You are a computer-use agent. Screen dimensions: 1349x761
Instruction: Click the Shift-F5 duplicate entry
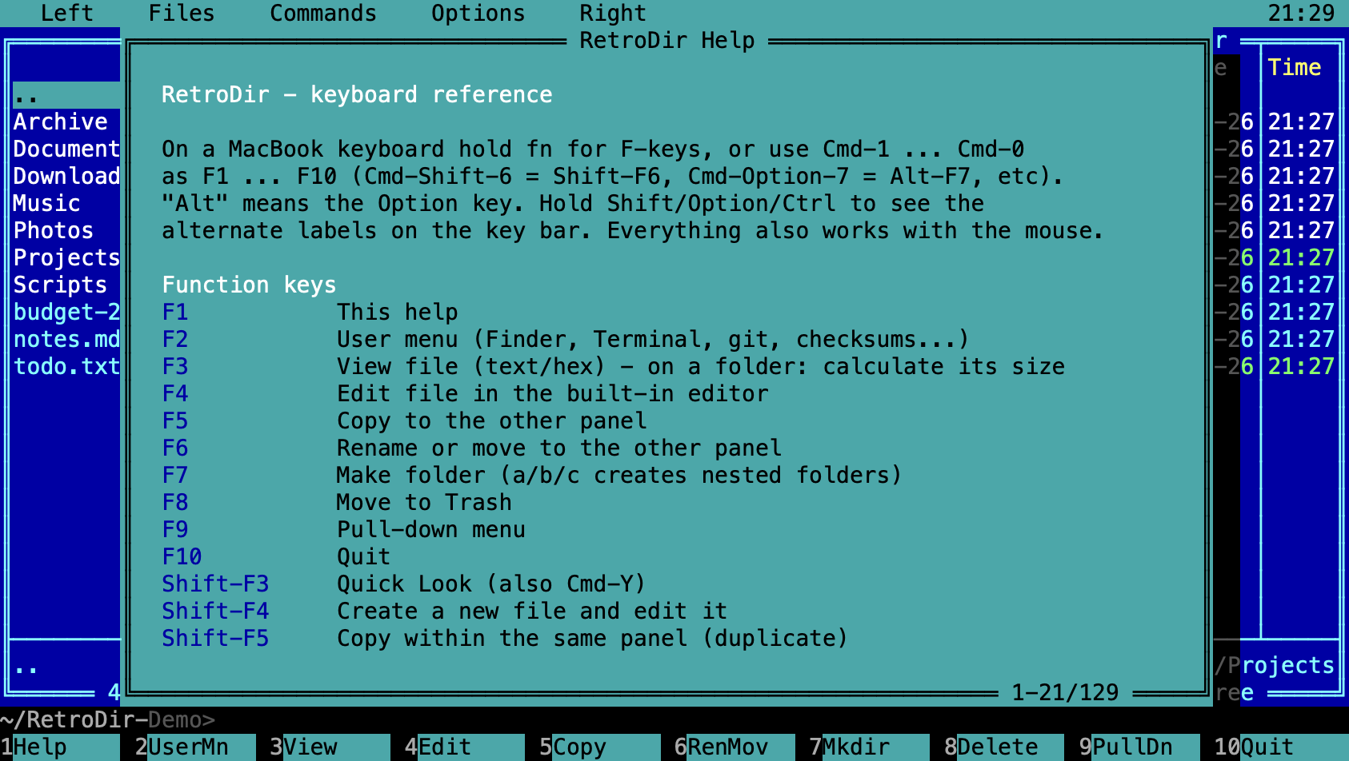505,639
